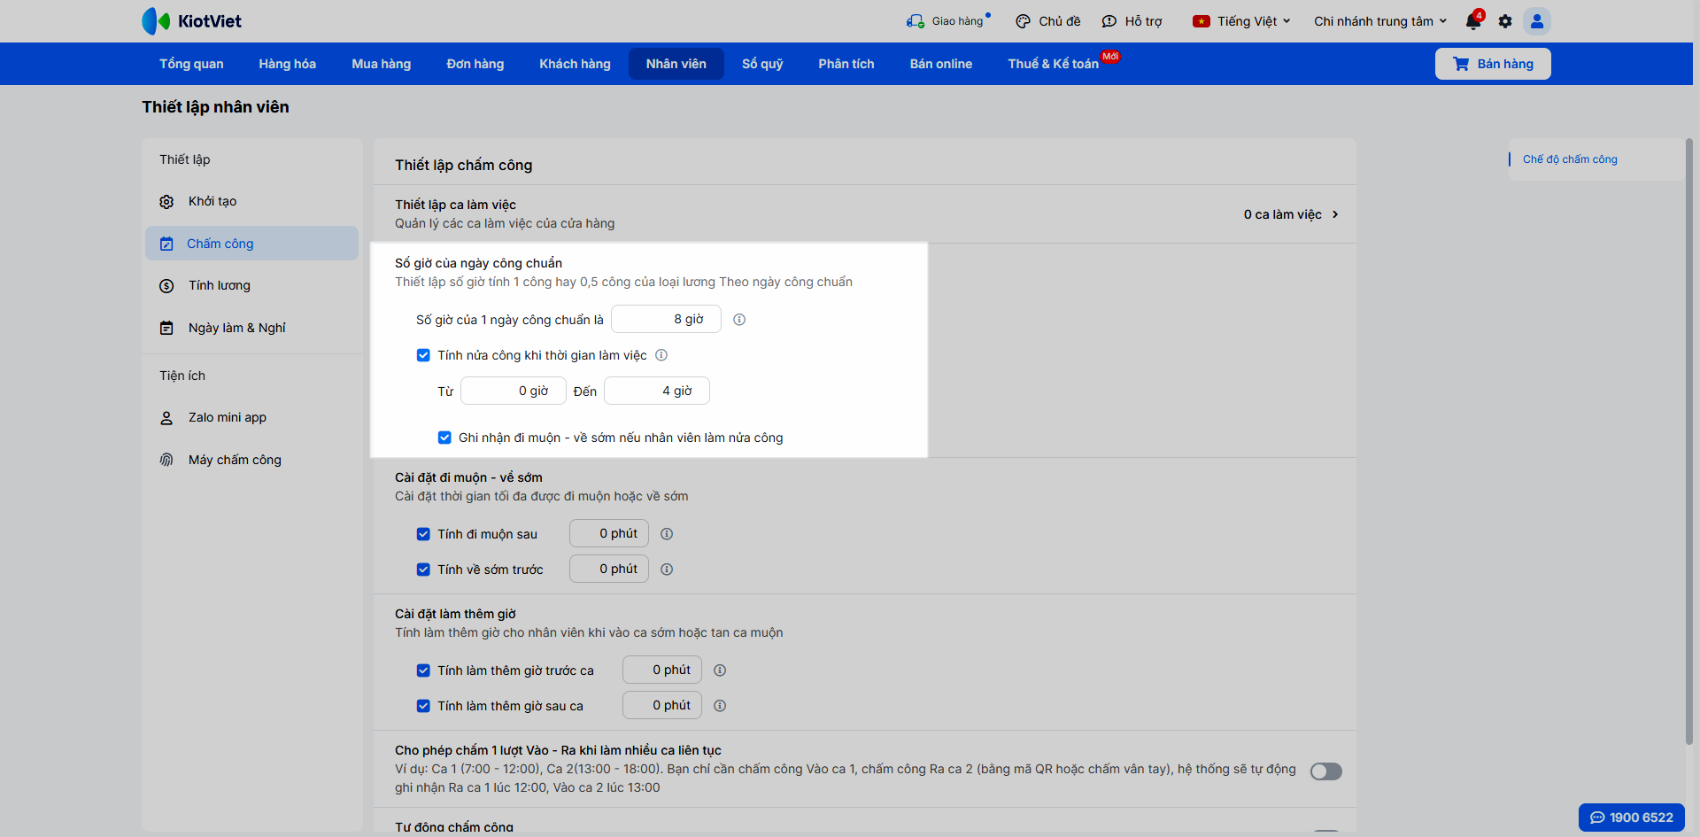
Task: Click Ngày làm & Nghỉ calendar icon
Action: coord(166,328)
